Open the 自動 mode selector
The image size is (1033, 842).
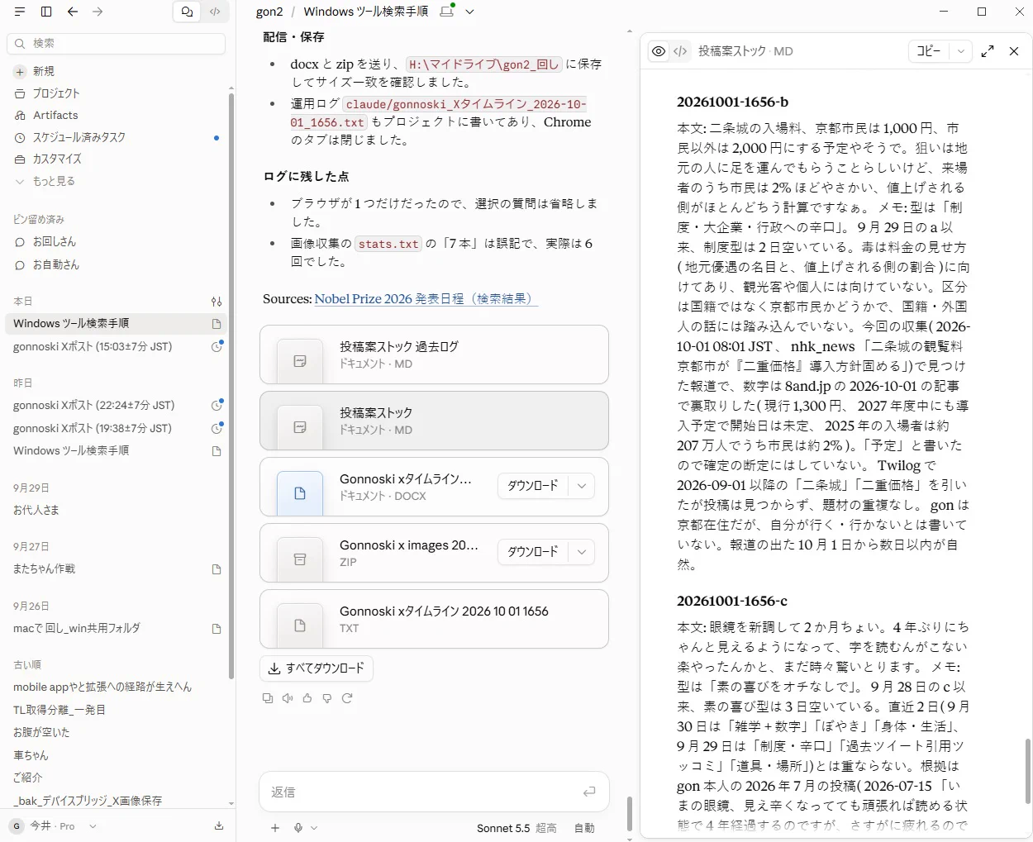click(x=584, y=828)
